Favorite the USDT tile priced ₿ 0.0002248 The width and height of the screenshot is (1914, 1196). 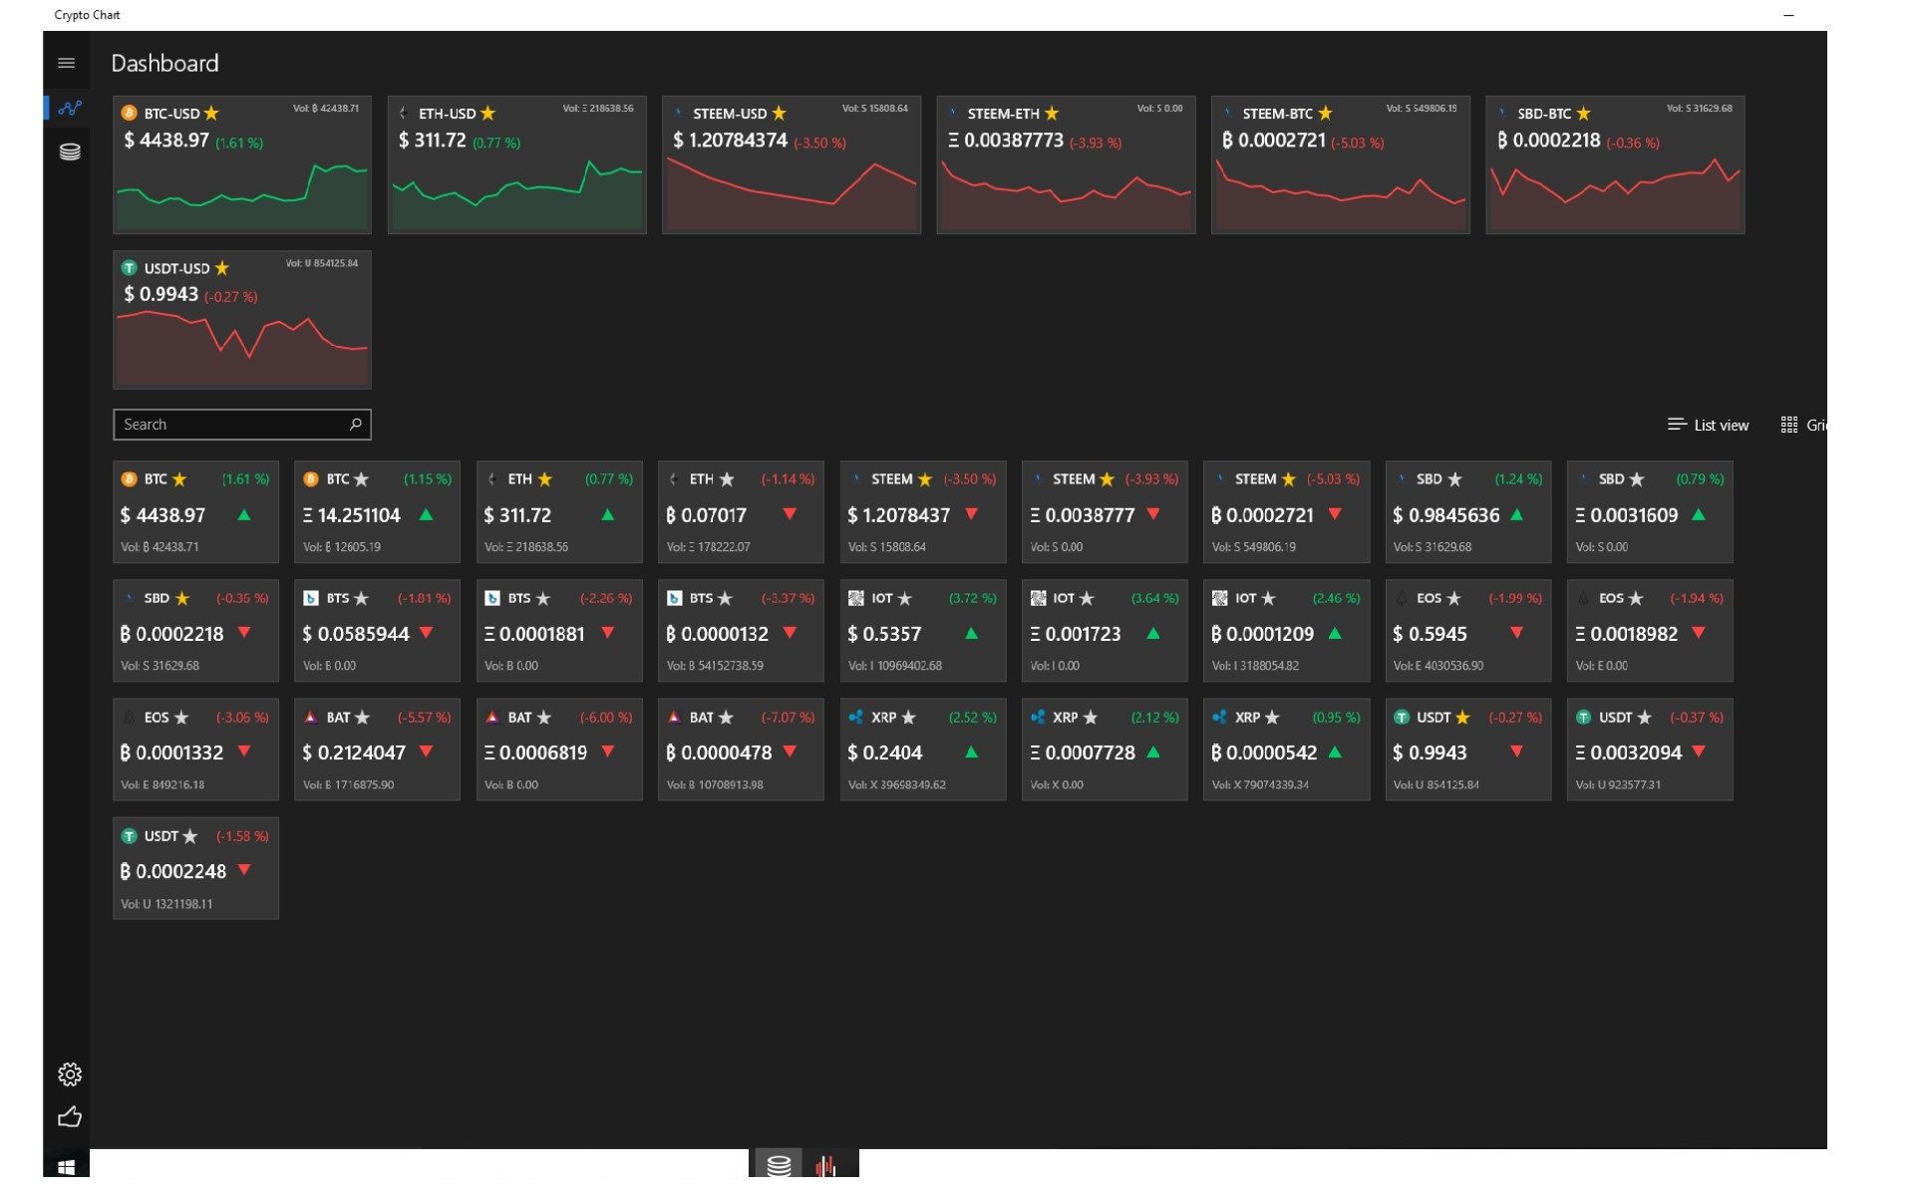point(189,836)
